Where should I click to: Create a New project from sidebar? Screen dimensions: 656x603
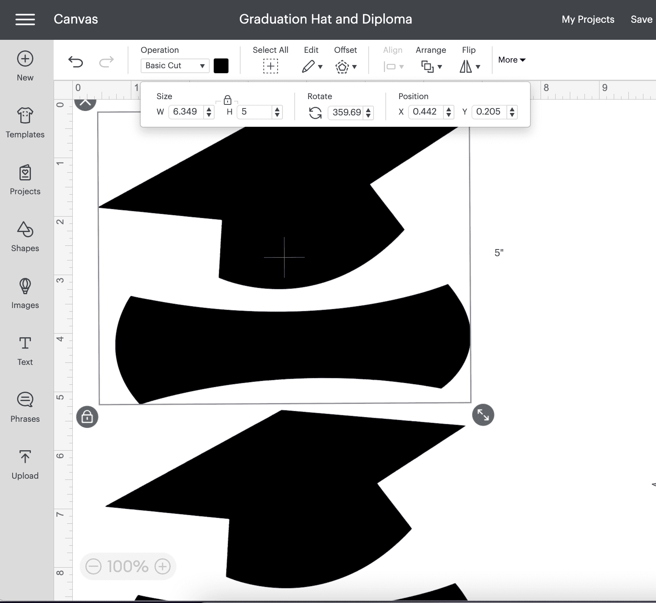[x=25, y=66]
